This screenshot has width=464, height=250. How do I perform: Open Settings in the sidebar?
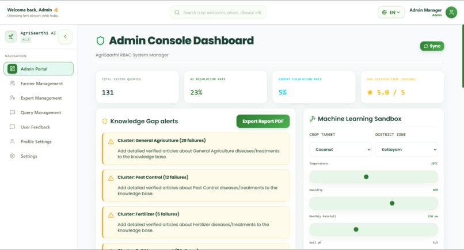(39, 156)
